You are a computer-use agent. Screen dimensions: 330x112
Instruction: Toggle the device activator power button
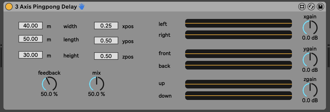(9, 7)
